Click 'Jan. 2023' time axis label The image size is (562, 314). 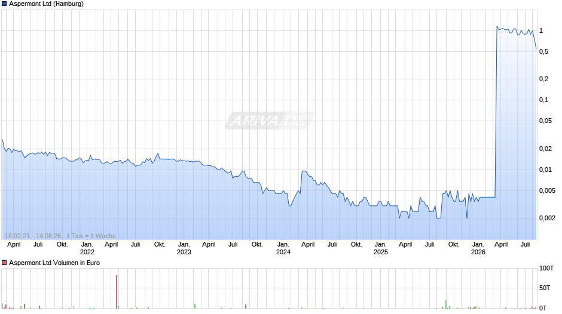click(184, 248)
